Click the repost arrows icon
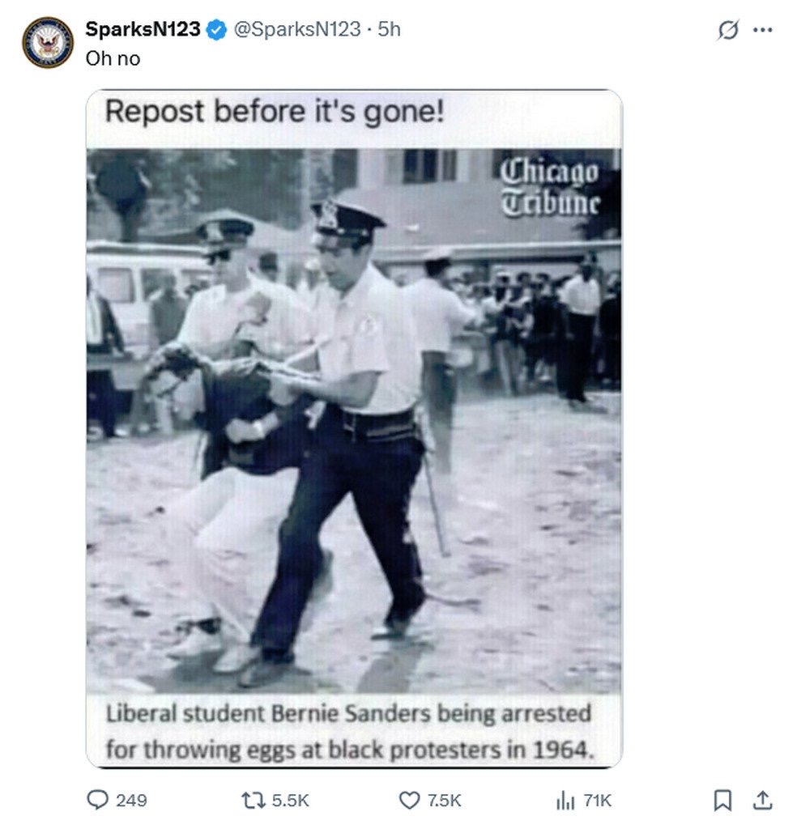This screenshot has width=797, height=829. (254, 800)
